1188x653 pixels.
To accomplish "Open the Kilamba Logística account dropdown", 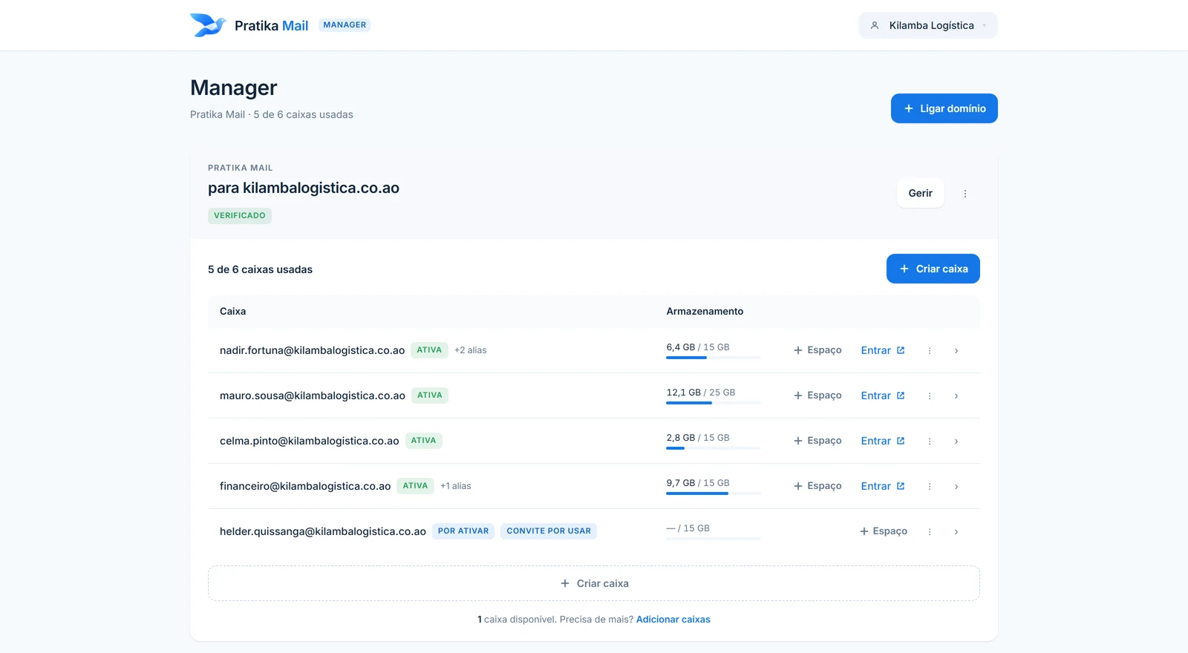I will [928, 25].
